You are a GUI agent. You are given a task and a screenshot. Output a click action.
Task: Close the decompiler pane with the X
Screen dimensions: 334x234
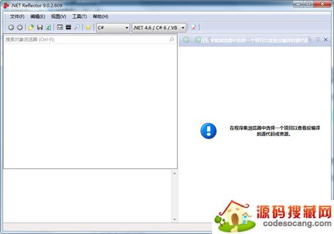tap(325, 40)
